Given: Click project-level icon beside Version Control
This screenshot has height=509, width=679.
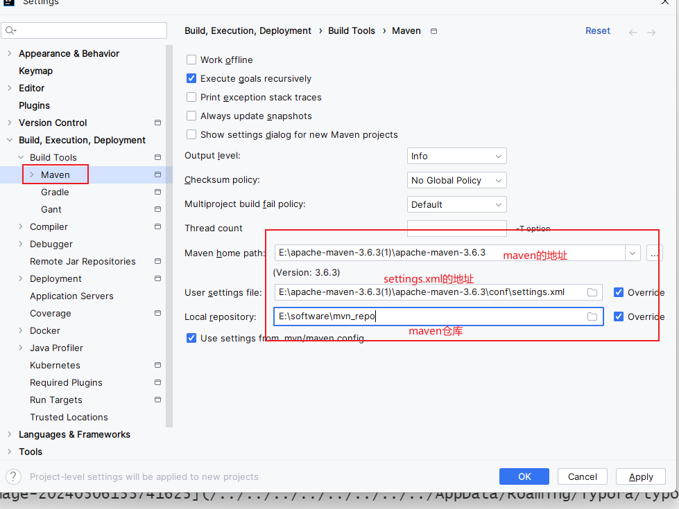Looking at the screenshot, I should (157, 123).
